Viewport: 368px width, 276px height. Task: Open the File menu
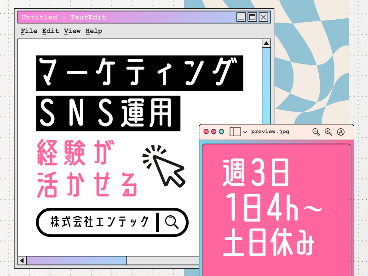pos(29,31)
